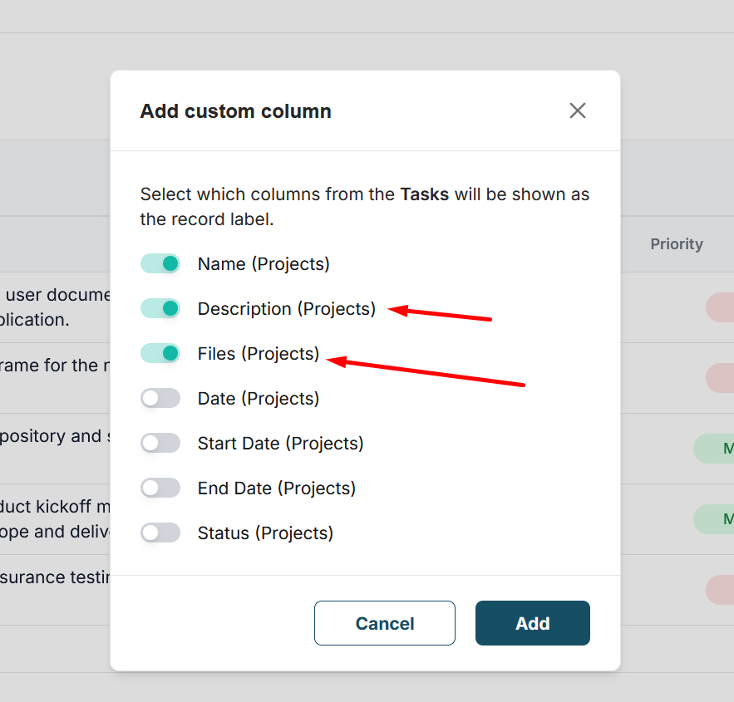The width and height of the screenshot is (734, 702).
Task: Turn off the Description (Projects) switch
Action: [160, 309]
